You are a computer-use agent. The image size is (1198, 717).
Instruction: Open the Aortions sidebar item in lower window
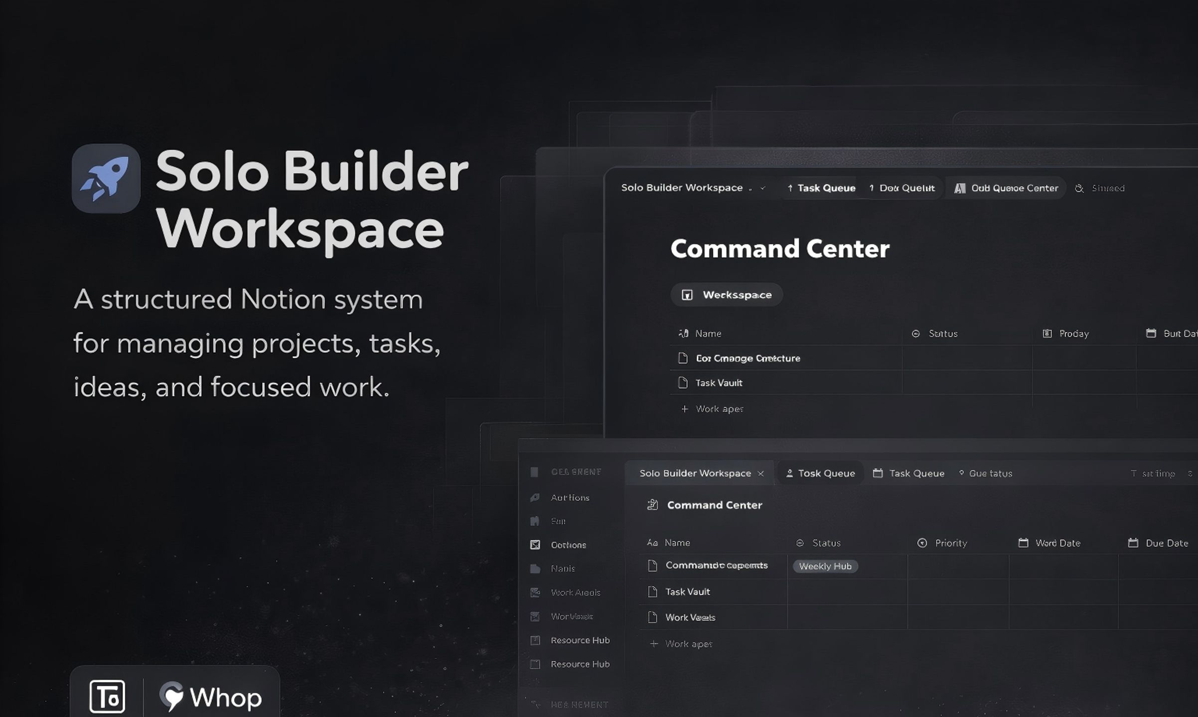click(x=570, y=497)
